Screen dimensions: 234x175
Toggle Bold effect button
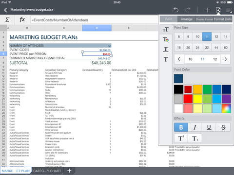coord(181,127)
